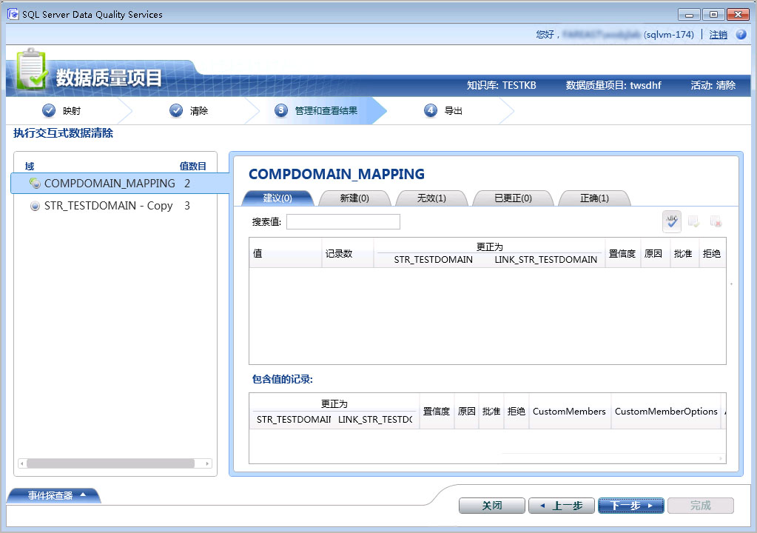
Task: Click the 映射 step checkmark icon
Action: click(x=49, y=111)
